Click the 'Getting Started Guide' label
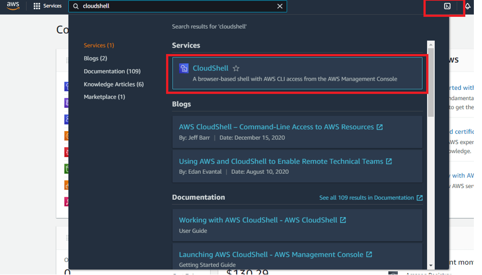 click(207, 265)
